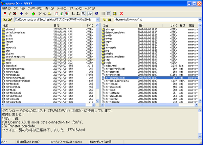203x145 pixels.
Task: Click the red Abort transfer icon
Action: 121,14
